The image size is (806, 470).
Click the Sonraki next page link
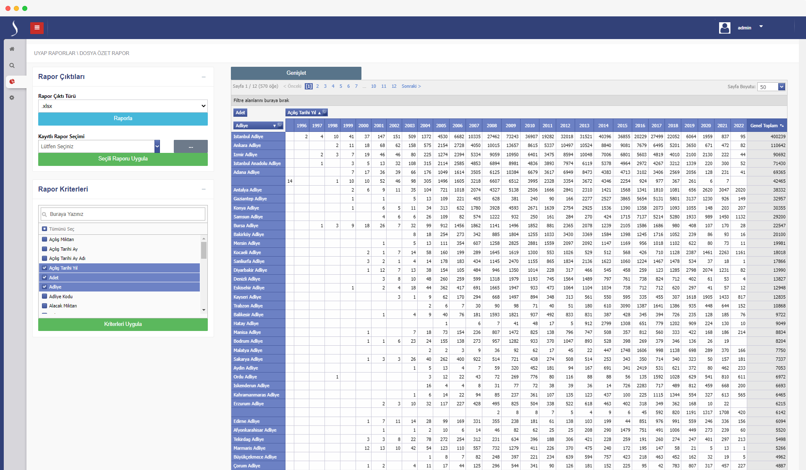tap(411, 86)
